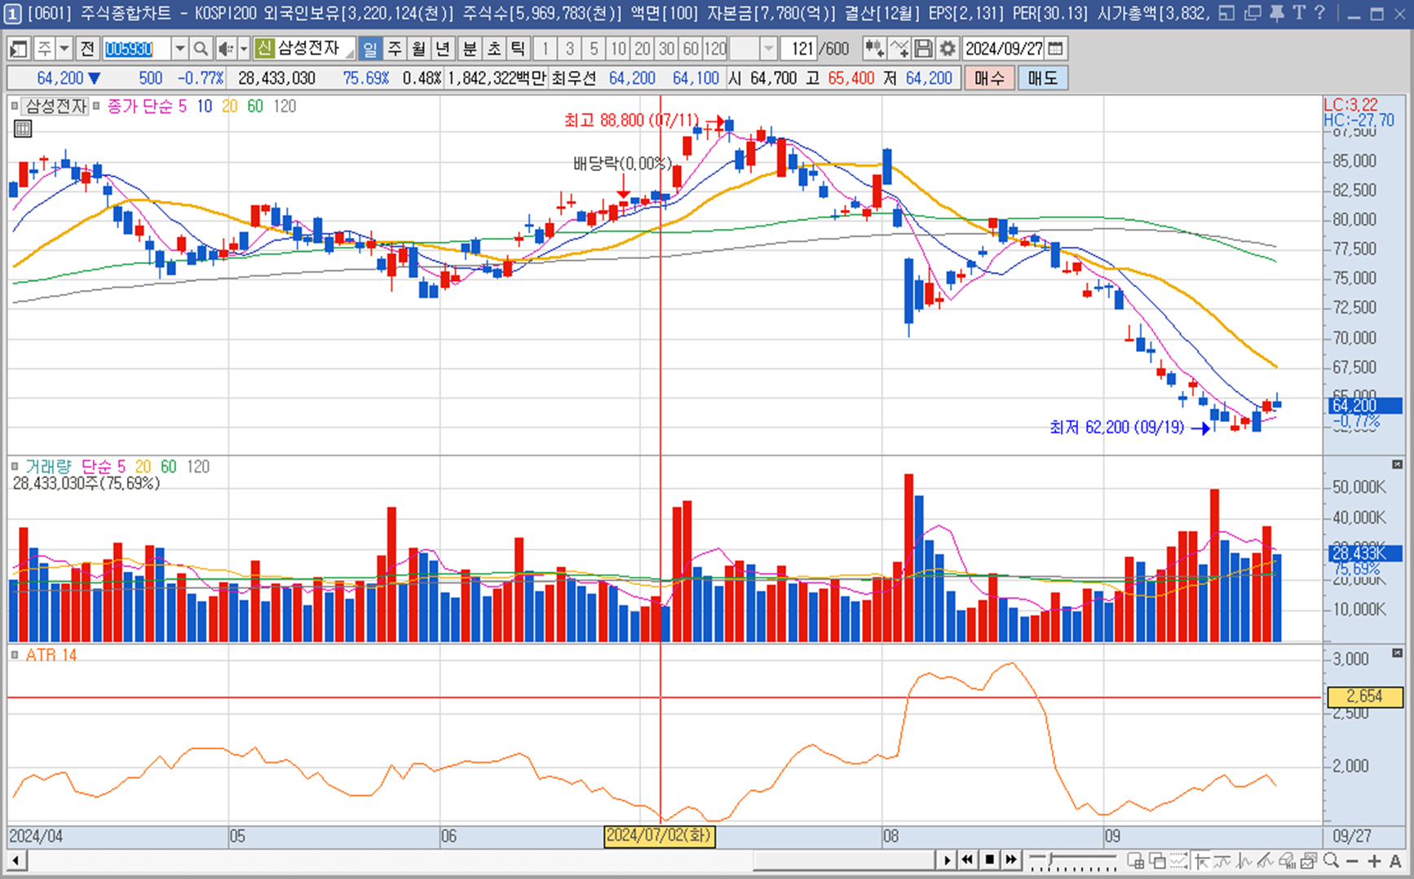Click the 종가 단순 moving average label
Image resolution: width=1414 pixels, height=879 pixels.
click(x=140, y=106)
